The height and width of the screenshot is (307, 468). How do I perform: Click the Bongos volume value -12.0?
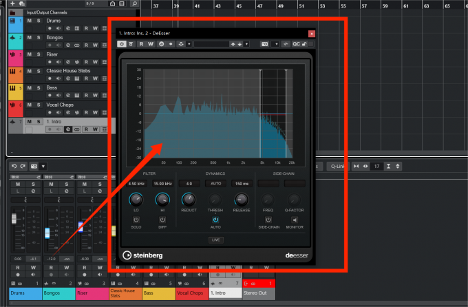point(52,259)
